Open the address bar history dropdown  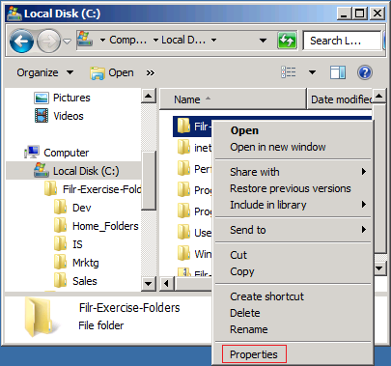[263, 41]
